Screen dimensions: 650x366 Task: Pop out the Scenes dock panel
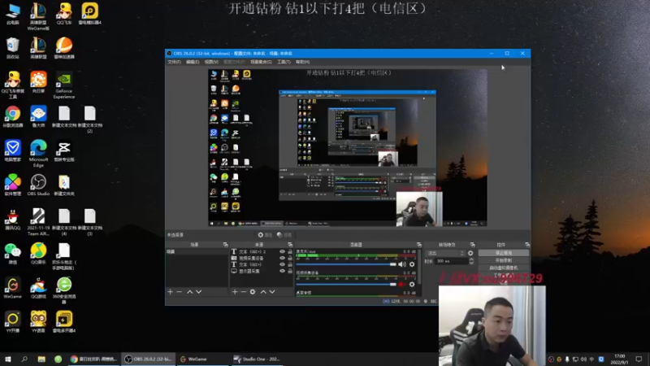(225, 245)
